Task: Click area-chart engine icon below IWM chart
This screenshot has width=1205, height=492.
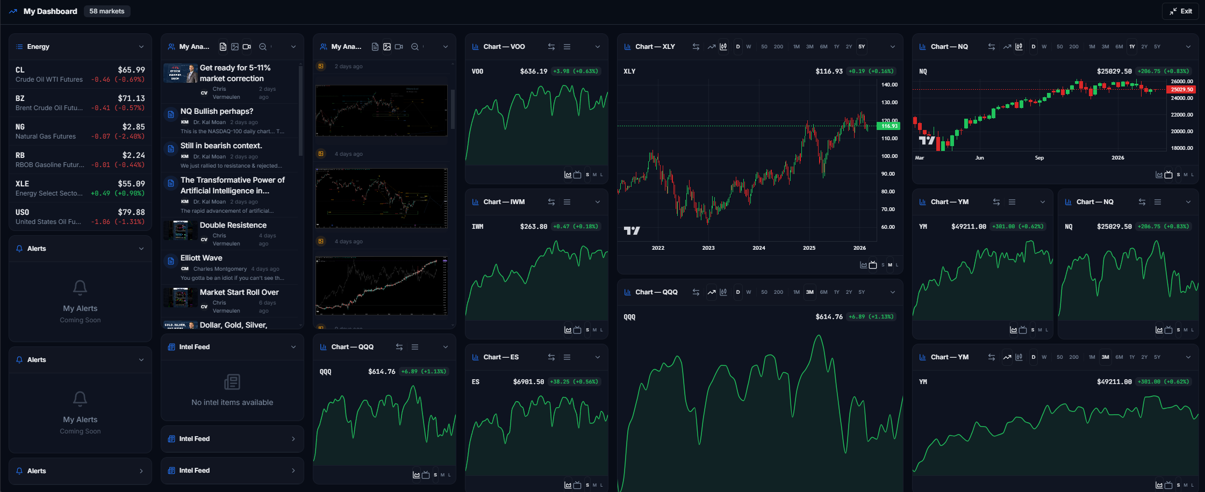Action: coord(568,330)
